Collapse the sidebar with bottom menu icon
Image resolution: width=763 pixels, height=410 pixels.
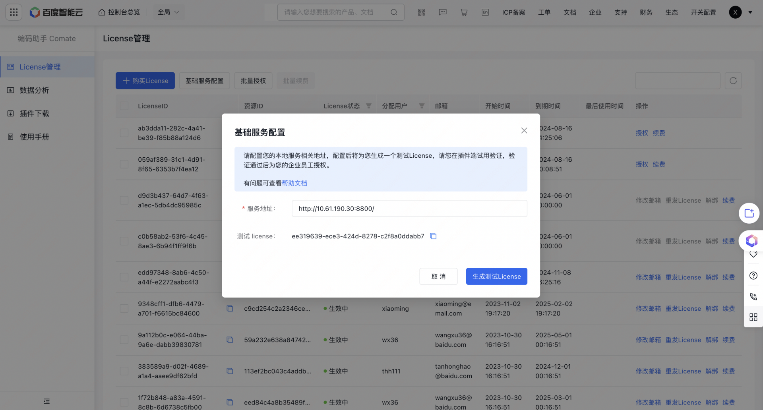click(47, 401)
